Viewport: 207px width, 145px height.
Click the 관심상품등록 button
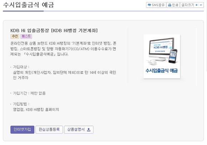click(49, 130)
